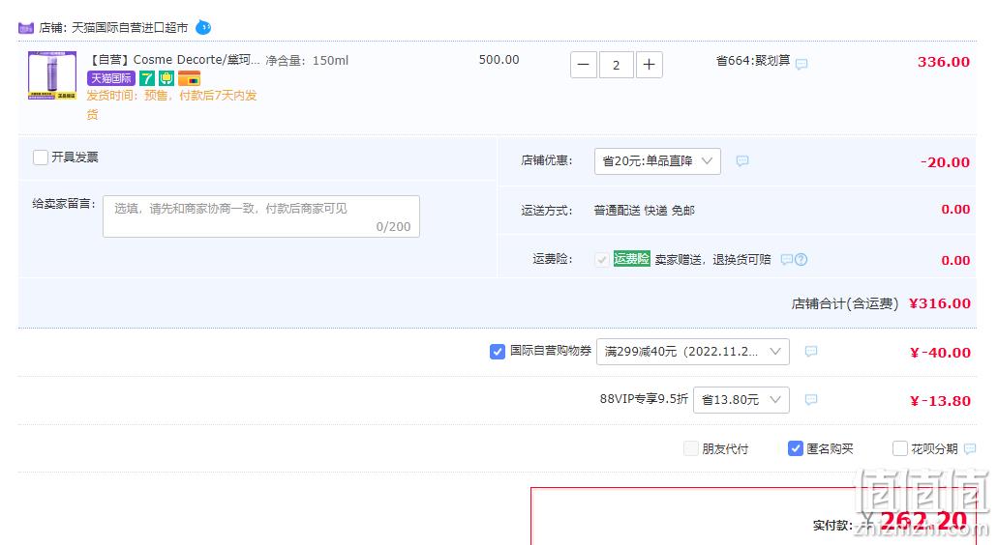Screen dimensions: 998x545
Task: Toggle the greyed 运费险 checkbox
Action: pyautogui.click(x=601, y=259)
